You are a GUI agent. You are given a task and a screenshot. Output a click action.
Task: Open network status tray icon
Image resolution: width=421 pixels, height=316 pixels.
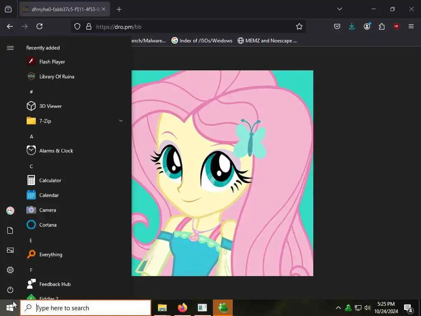tap(358, 308)
